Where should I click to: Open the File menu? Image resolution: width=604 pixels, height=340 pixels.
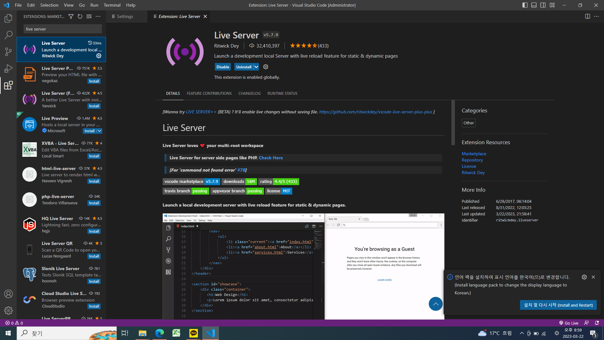tap(18, 5)
